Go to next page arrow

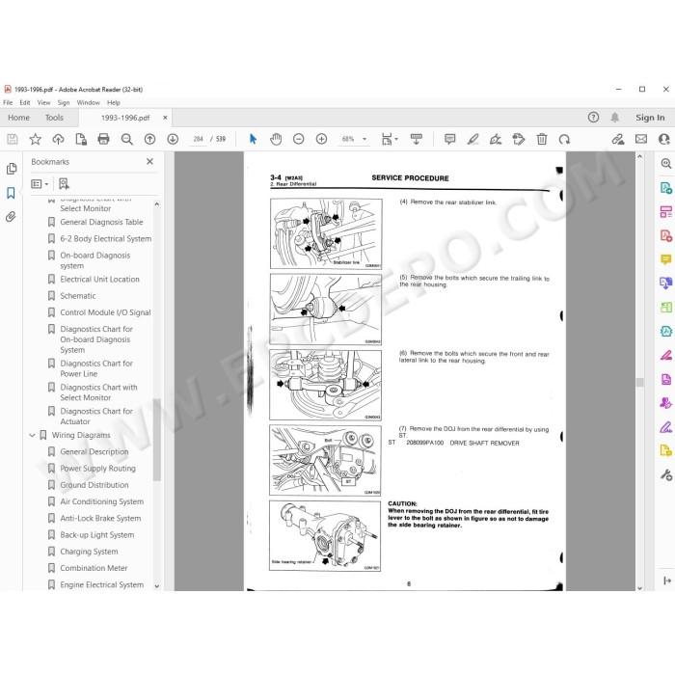173,139
